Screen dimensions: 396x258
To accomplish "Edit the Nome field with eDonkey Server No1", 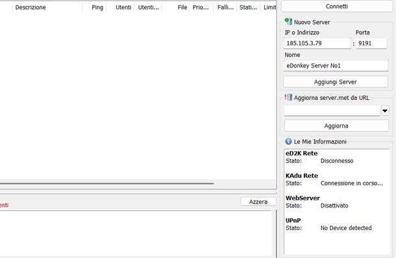I will [336, 65].
